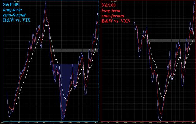Click the 2009 axis label in the Nd/100 chart
Screen dimensions: 196x124
pos(159,123)
